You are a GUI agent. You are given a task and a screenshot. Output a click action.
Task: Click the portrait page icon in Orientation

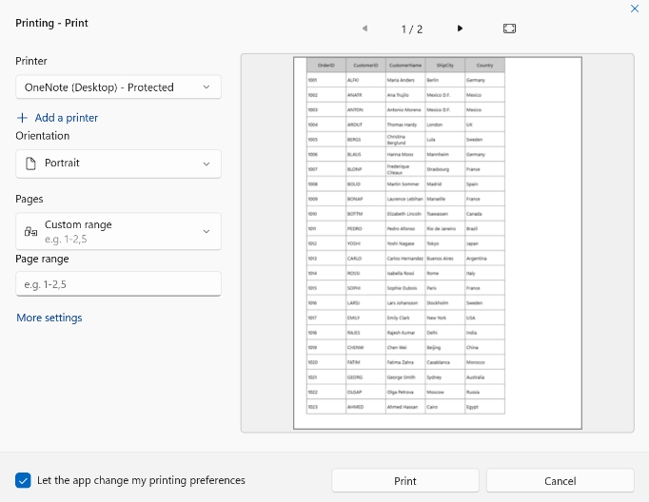coord(30,164)
